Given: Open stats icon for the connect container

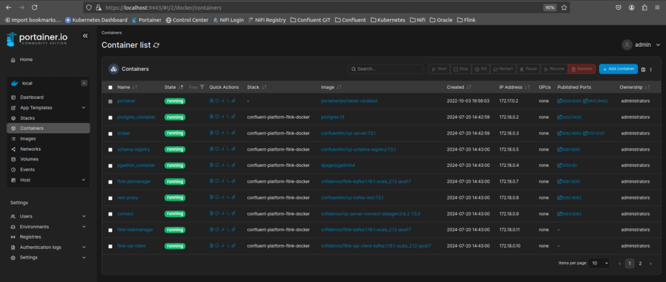Looking at the screenshot, I should (222, 214).
